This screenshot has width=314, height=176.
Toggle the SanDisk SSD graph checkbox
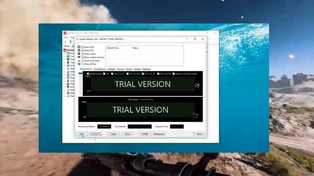click(x=173, y=74)
